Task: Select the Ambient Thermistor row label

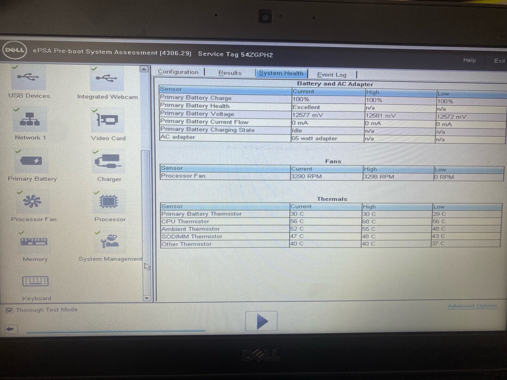Action: [190, 229]
